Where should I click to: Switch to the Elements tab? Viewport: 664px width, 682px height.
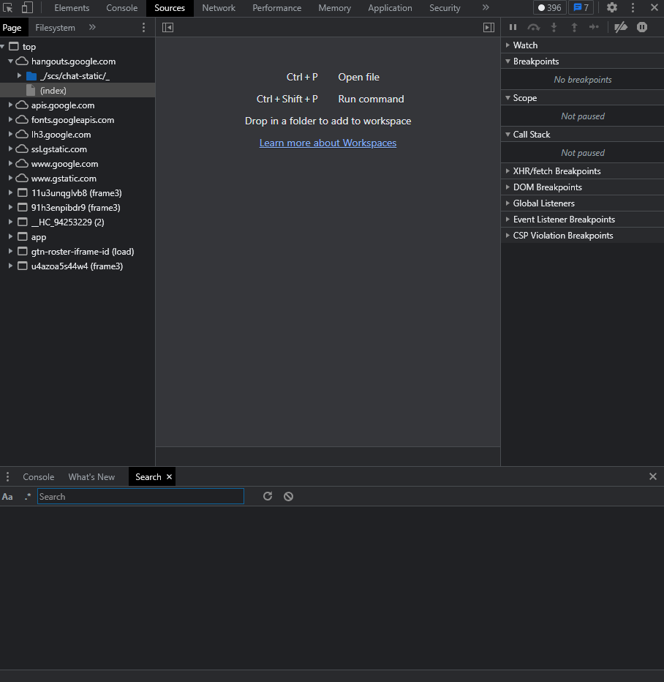72,8
